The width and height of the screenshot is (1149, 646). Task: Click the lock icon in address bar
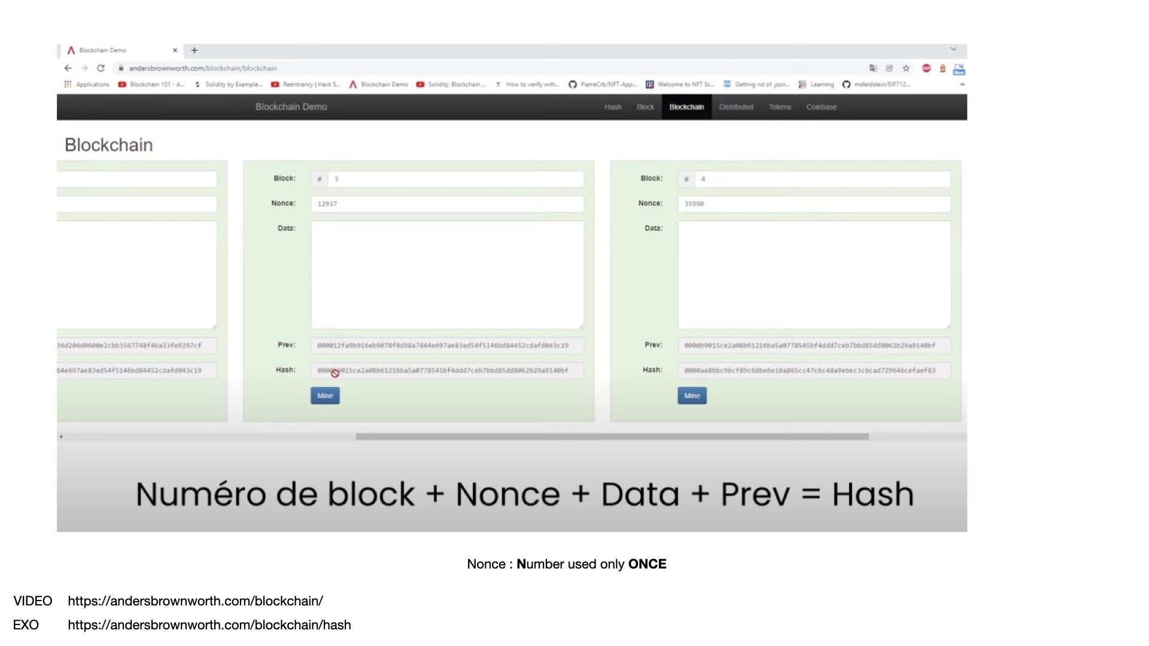(121, 68)
